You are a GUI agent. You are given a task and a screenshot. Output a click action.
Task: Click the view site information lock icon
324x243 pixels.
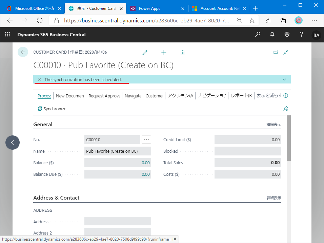(x=56, y=20)
